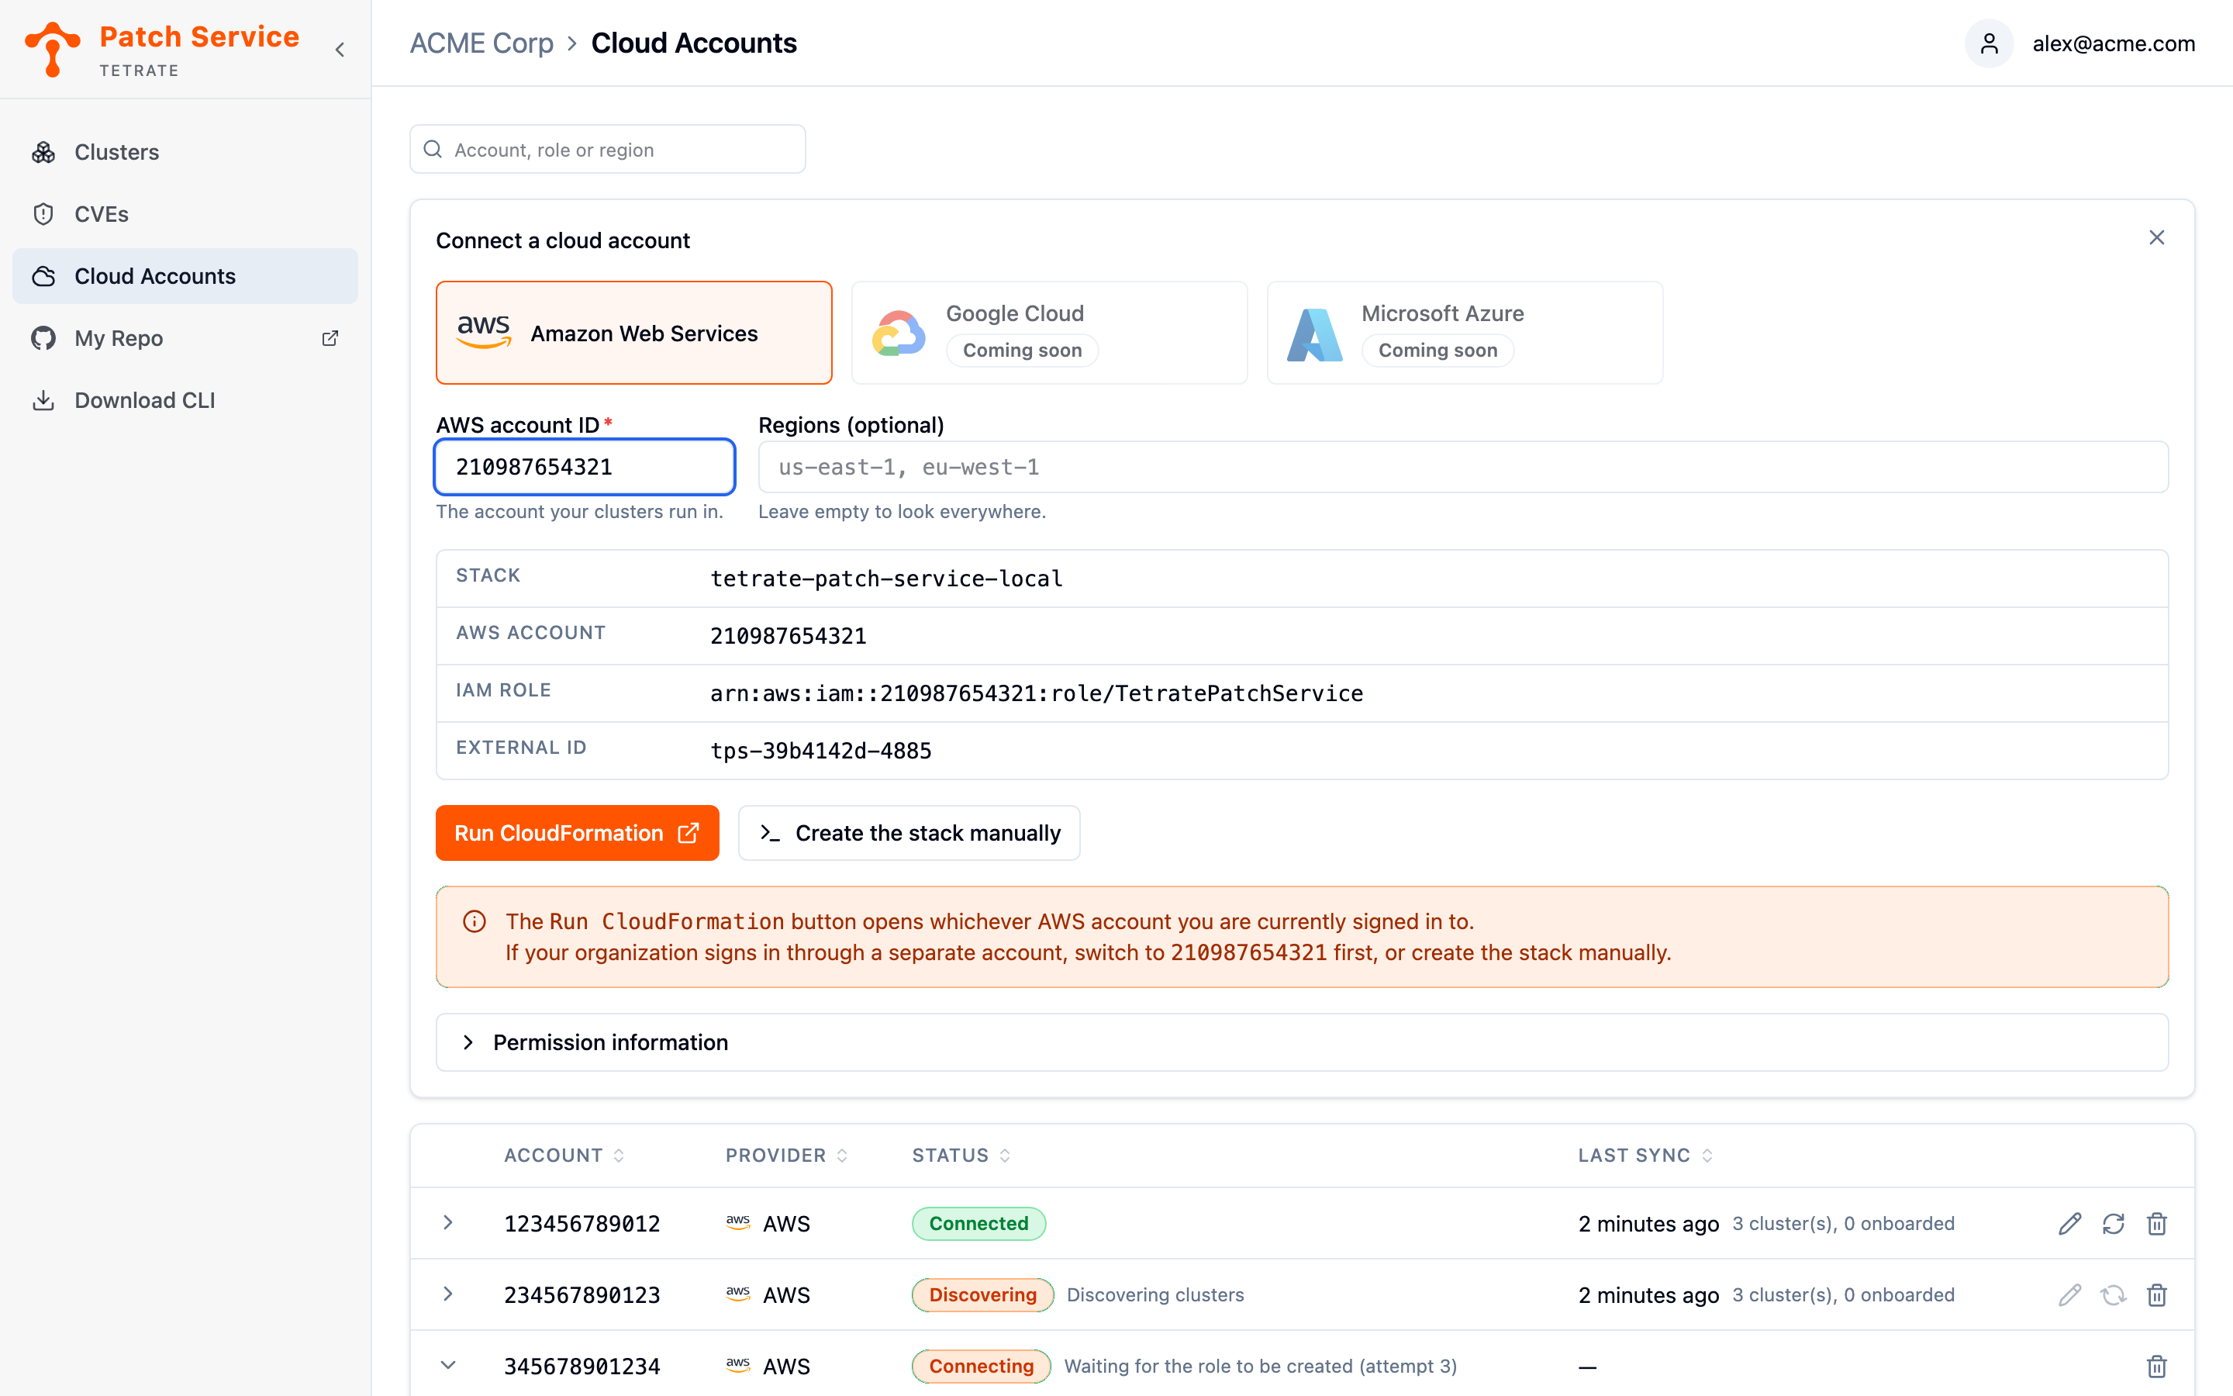Screen dimensions: 2233x1396
Task: Focus the Account, role or region search box
Action: tap(607, 149)
